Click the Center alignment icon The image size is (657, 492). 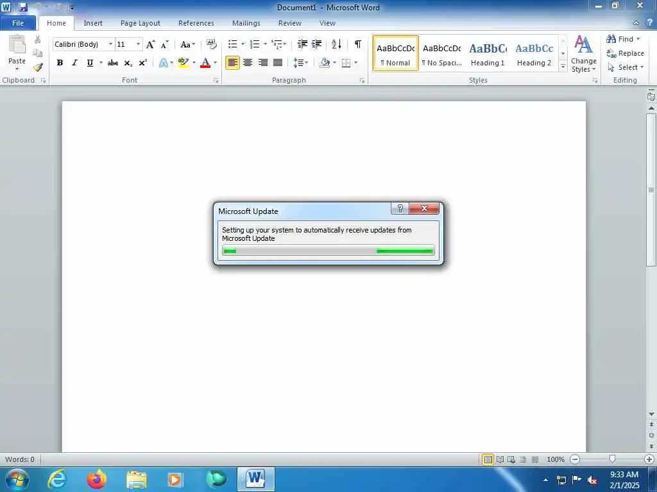coord(248,63)
